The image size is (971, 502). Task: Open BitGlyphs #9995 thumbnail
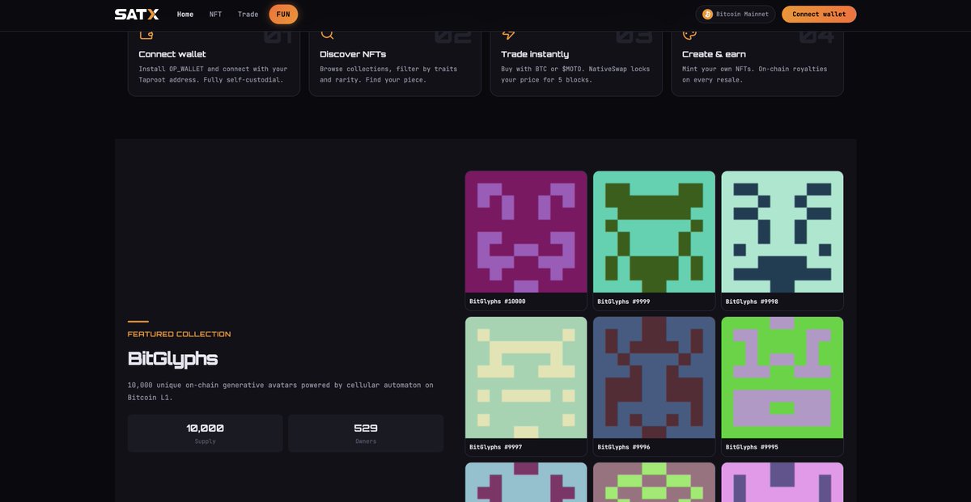coord(782,378)
